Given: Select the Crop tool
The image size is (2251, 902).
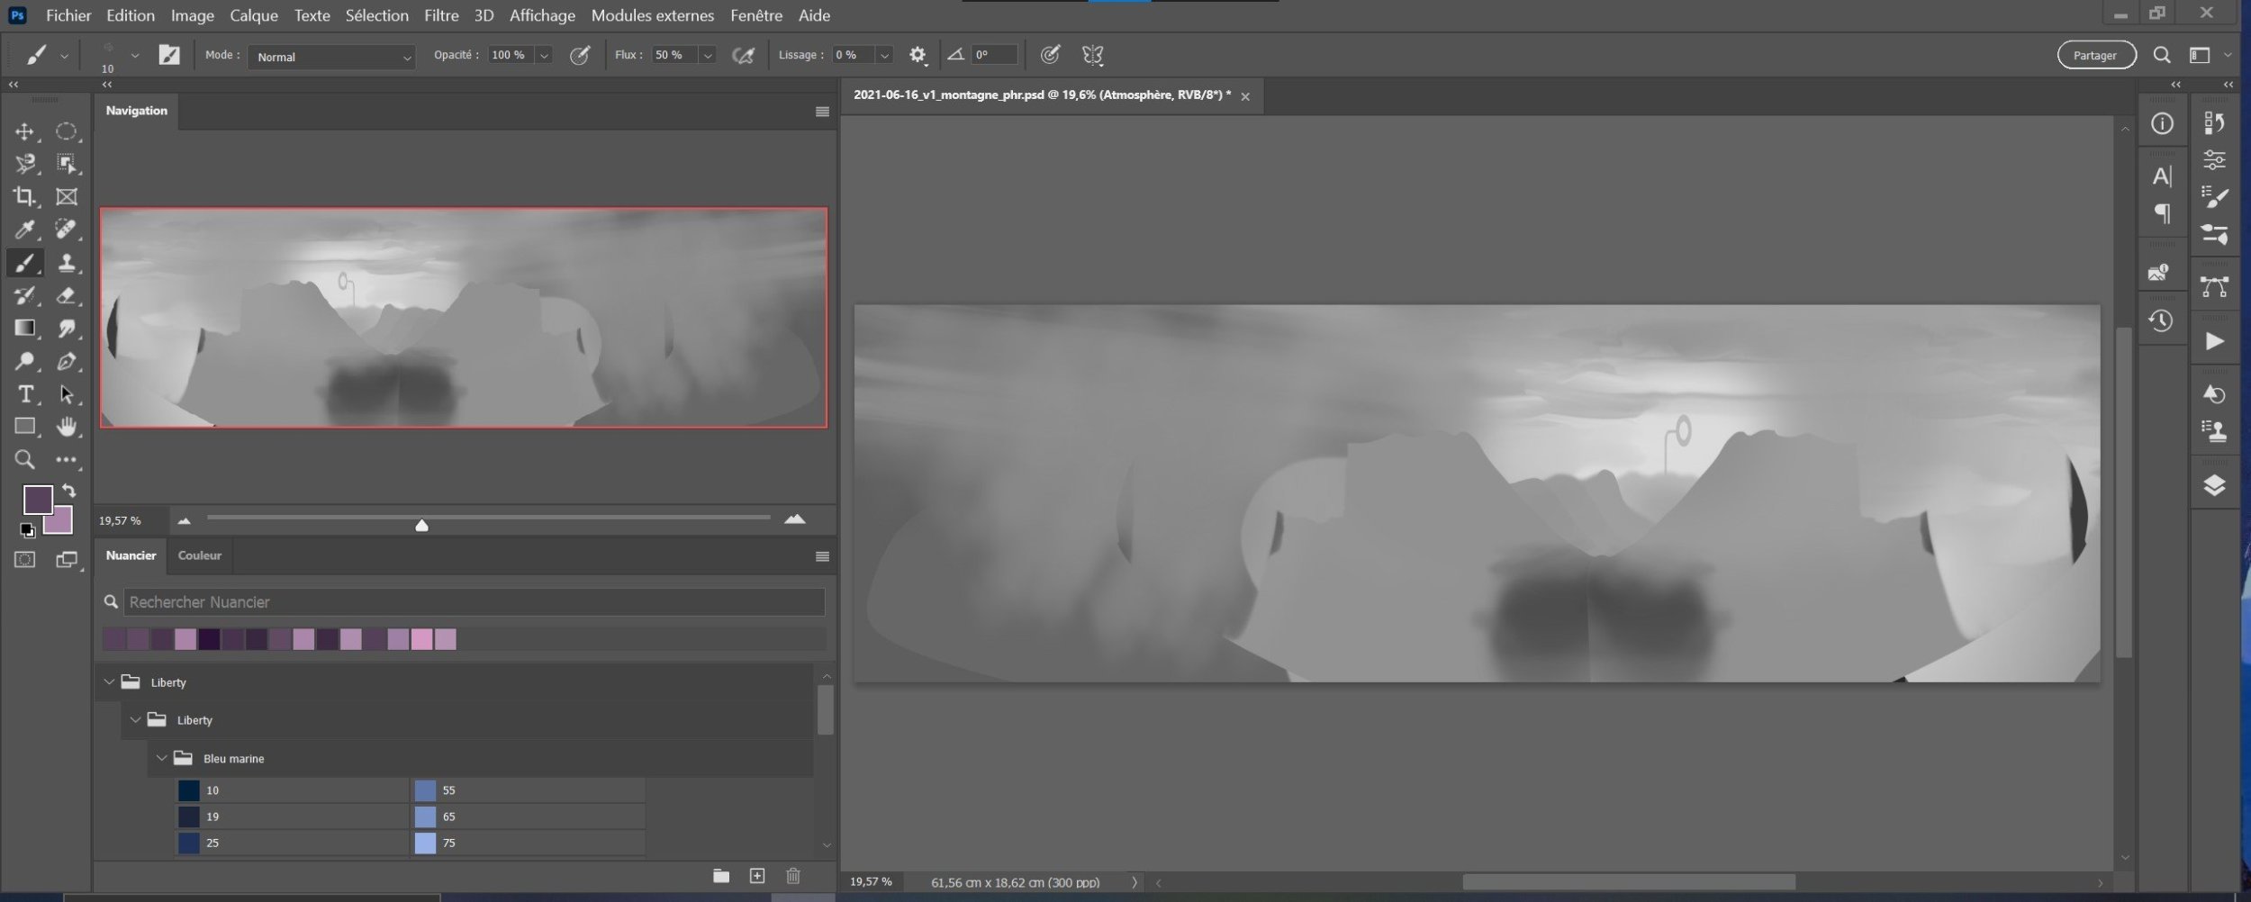Looking at the screenshot, I should pyautogui.click(x=24, y=197).
